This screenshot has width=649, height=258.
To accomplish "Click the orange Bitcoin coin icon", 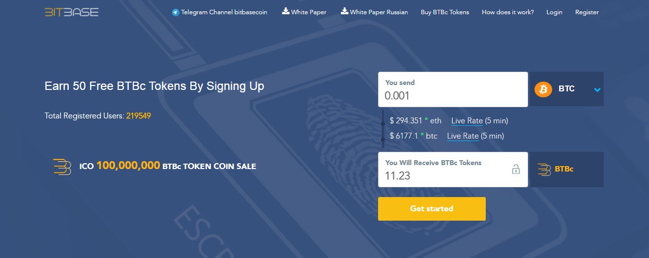I will coord(543,89).
